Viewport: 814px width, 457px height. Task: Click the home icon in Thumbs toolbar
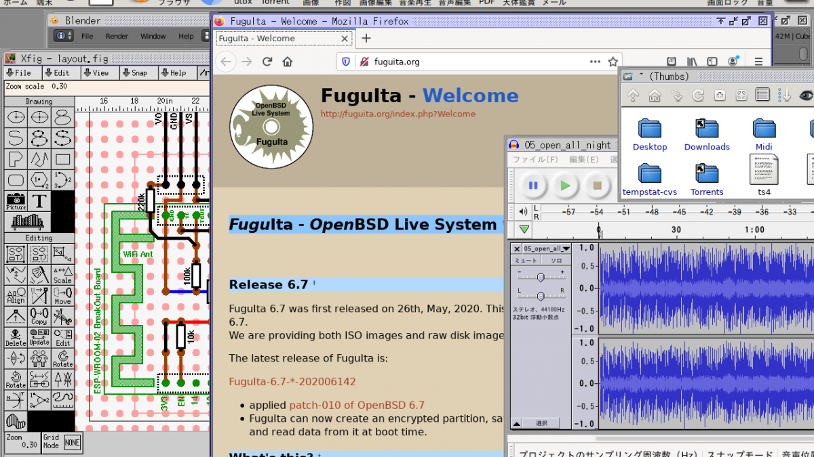tap(655, 95)
